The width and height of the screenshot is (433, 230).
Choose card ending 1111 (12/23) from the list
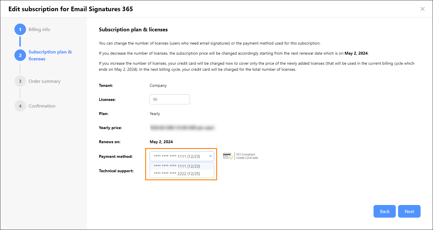[x=182, y=166]
